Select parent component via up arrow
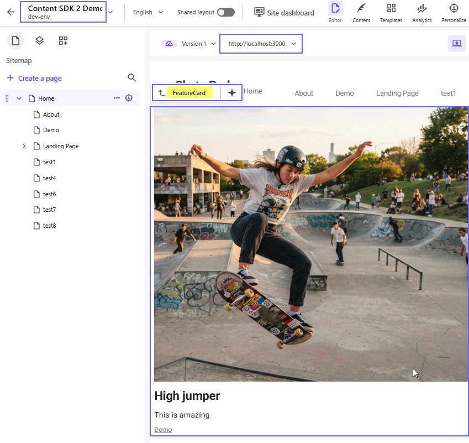The height and width of the screenshot is (443, 469). pos(161,93)
